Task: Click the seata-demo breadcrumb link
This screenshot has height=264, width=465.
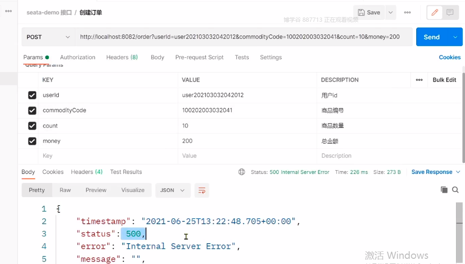Action: [49, 12]
